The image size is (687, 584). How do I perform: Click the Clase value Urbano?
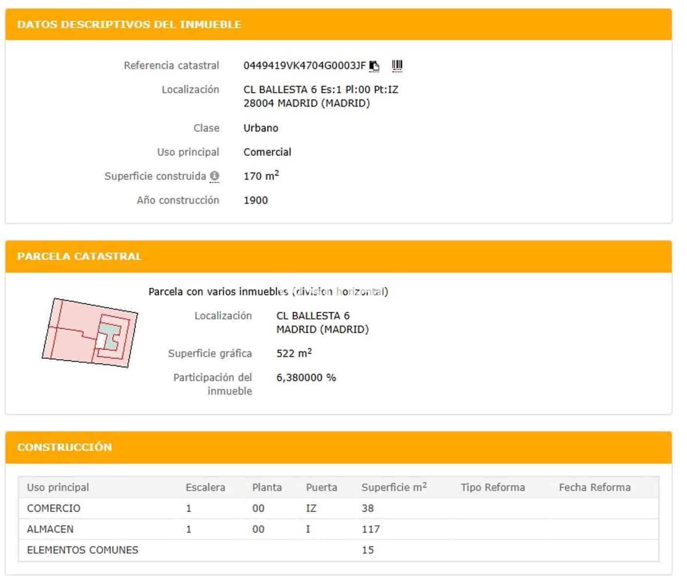point(261,128)
